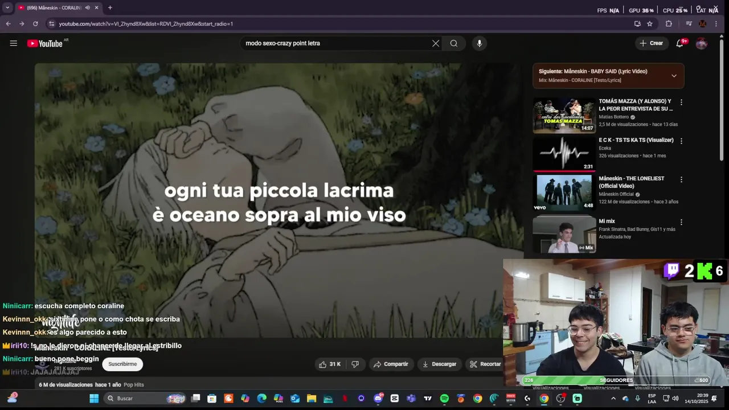Expand the Siguiente mix playlist panel

coord(674,76)
